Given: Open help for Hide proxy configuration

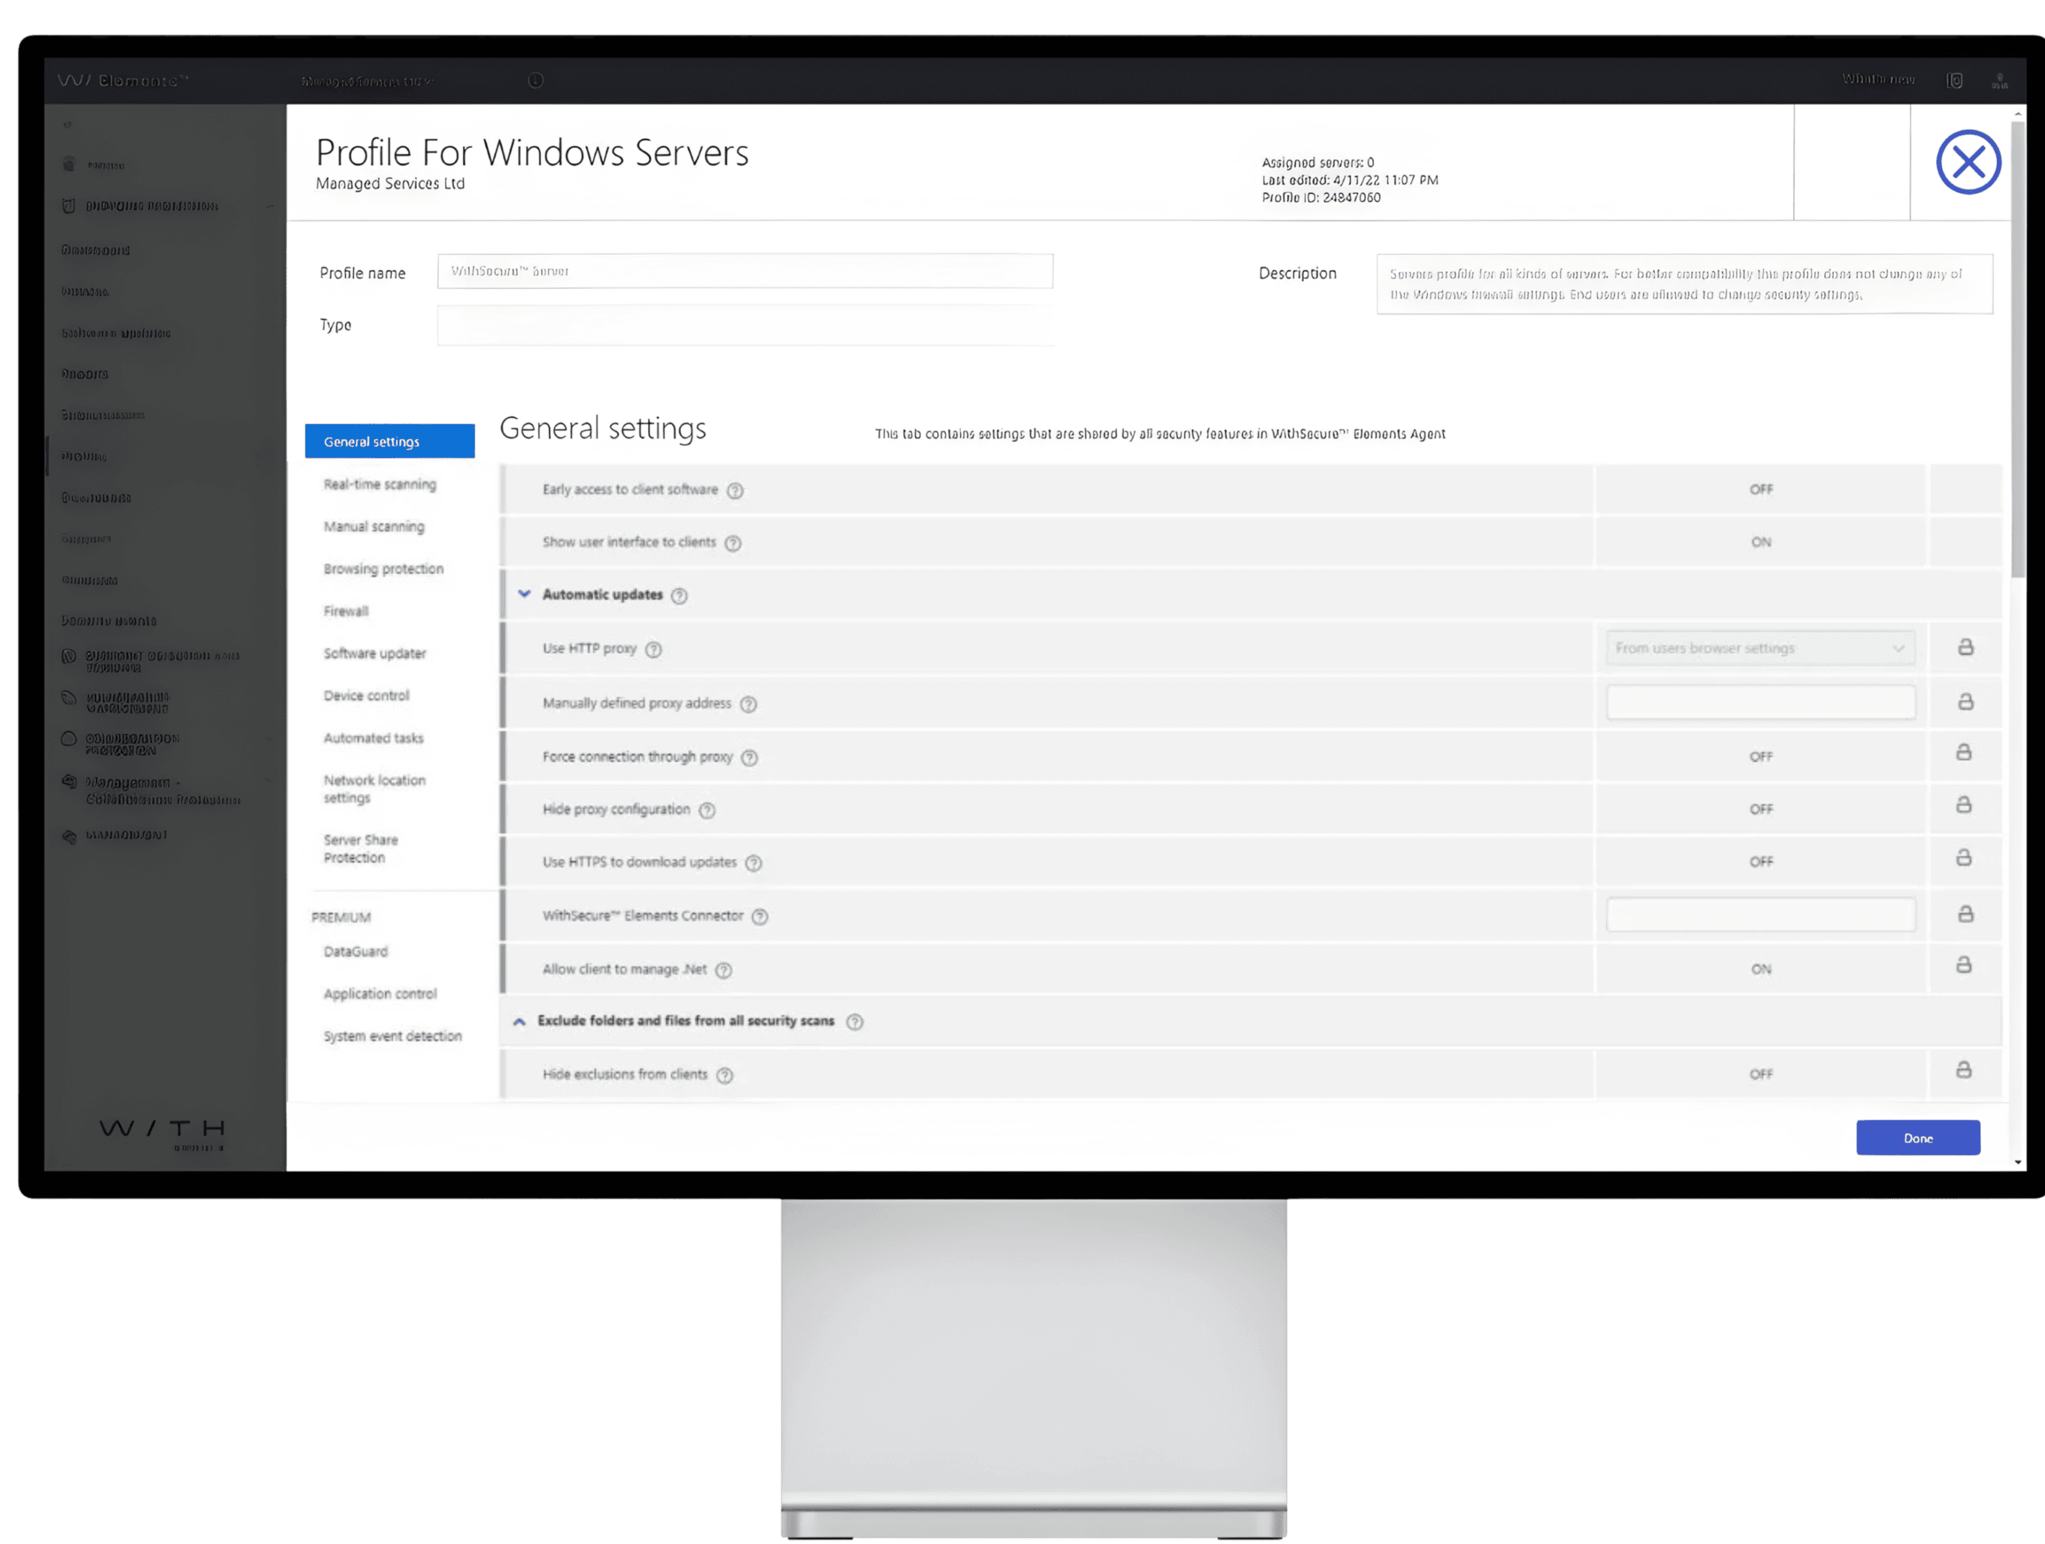Looking at the screenshot, I should pyautogui.click(x=708, y=809).
